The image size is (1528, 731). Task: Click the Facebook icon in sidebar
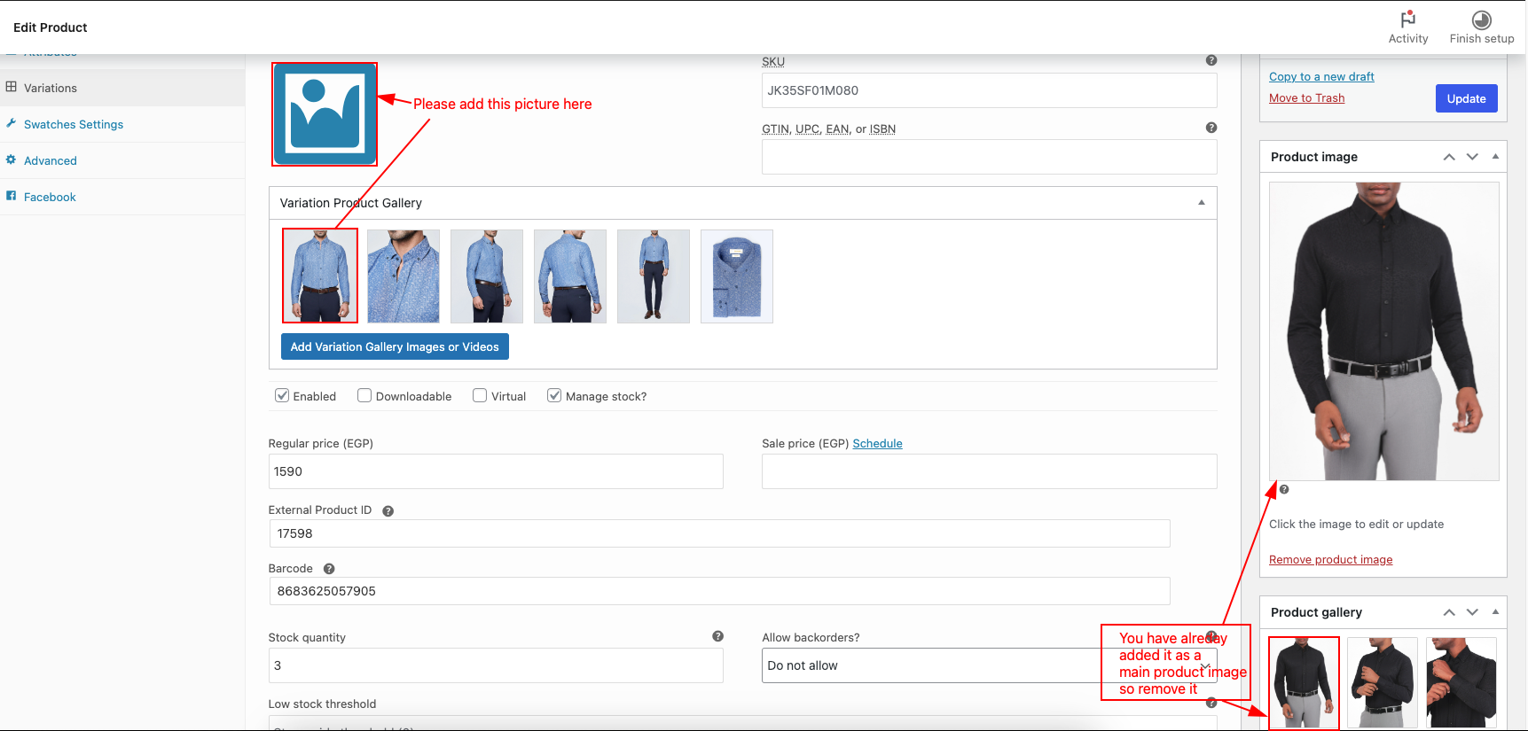12,196
